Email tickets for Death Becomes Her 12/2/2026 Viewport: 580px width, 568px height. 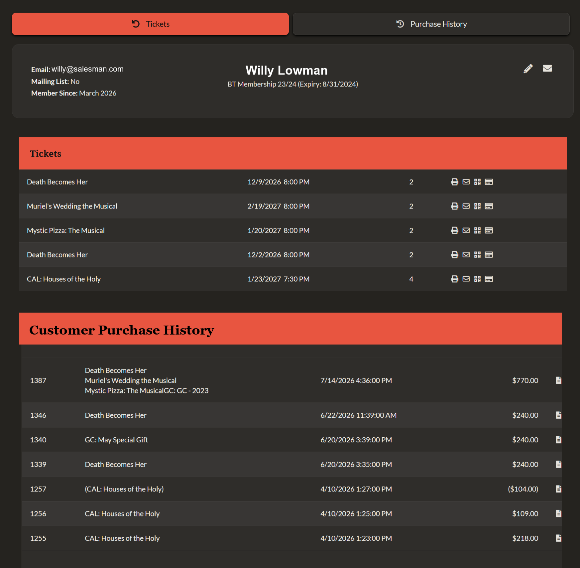coord(466,255)
